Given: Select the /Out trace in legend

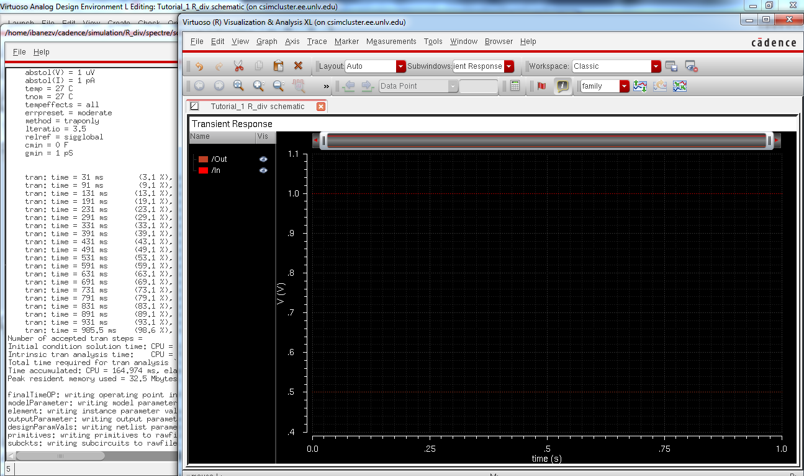Looking at the screenshot, I should [x=219, y=159].
